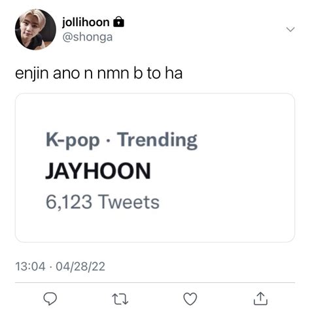Open the jollihoon profile avatar photo
This screenshot has height=315, width=310.
[x=35, y=29]
